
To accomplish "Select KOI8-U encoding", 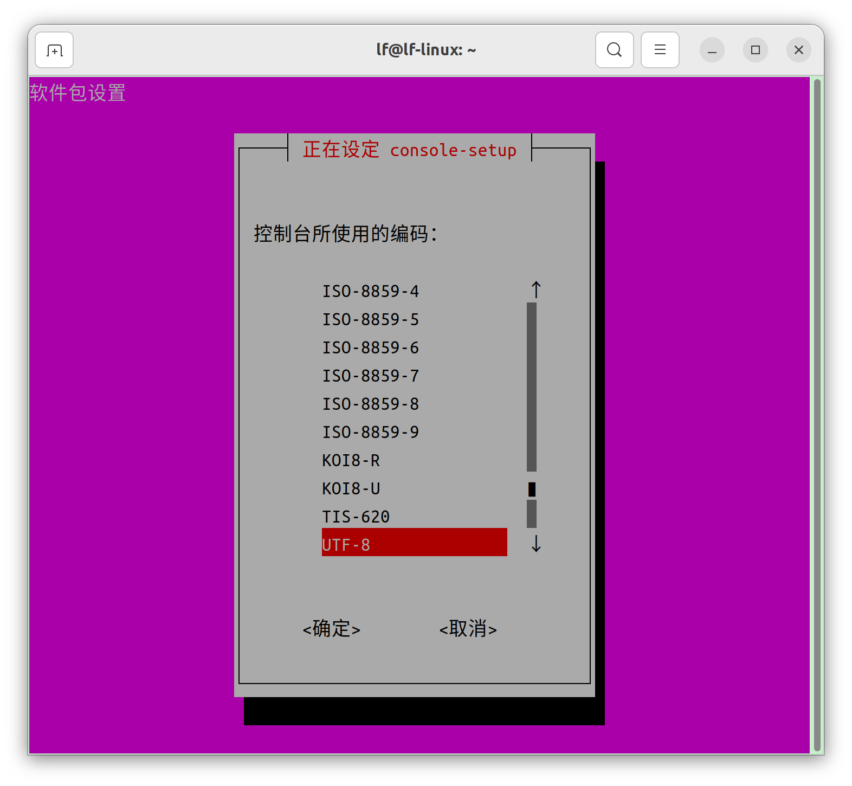I will (x=415, y=488).
